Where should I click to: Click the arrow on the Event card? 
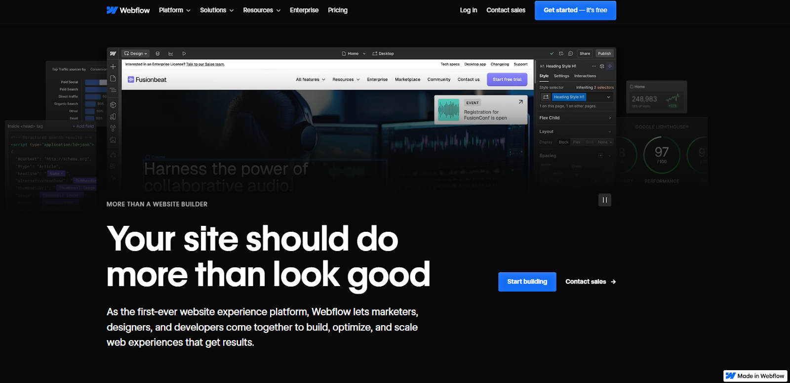click(x=520, y=102)
